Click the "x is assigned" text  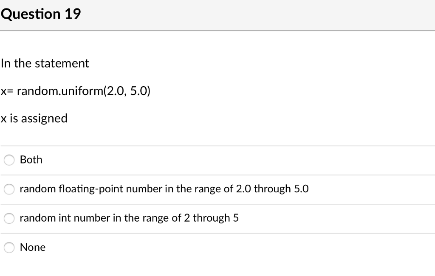(34, 118)
